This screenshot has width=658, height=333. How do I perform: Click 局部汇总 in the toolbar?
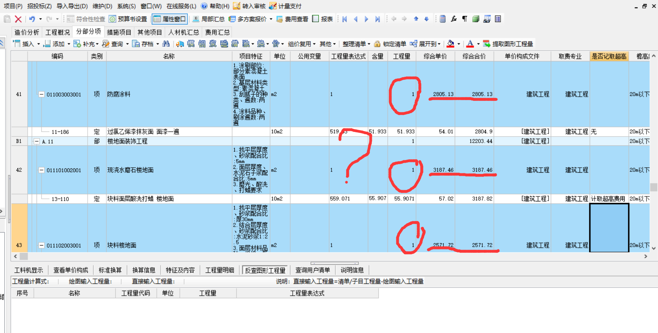pos(209,19)
